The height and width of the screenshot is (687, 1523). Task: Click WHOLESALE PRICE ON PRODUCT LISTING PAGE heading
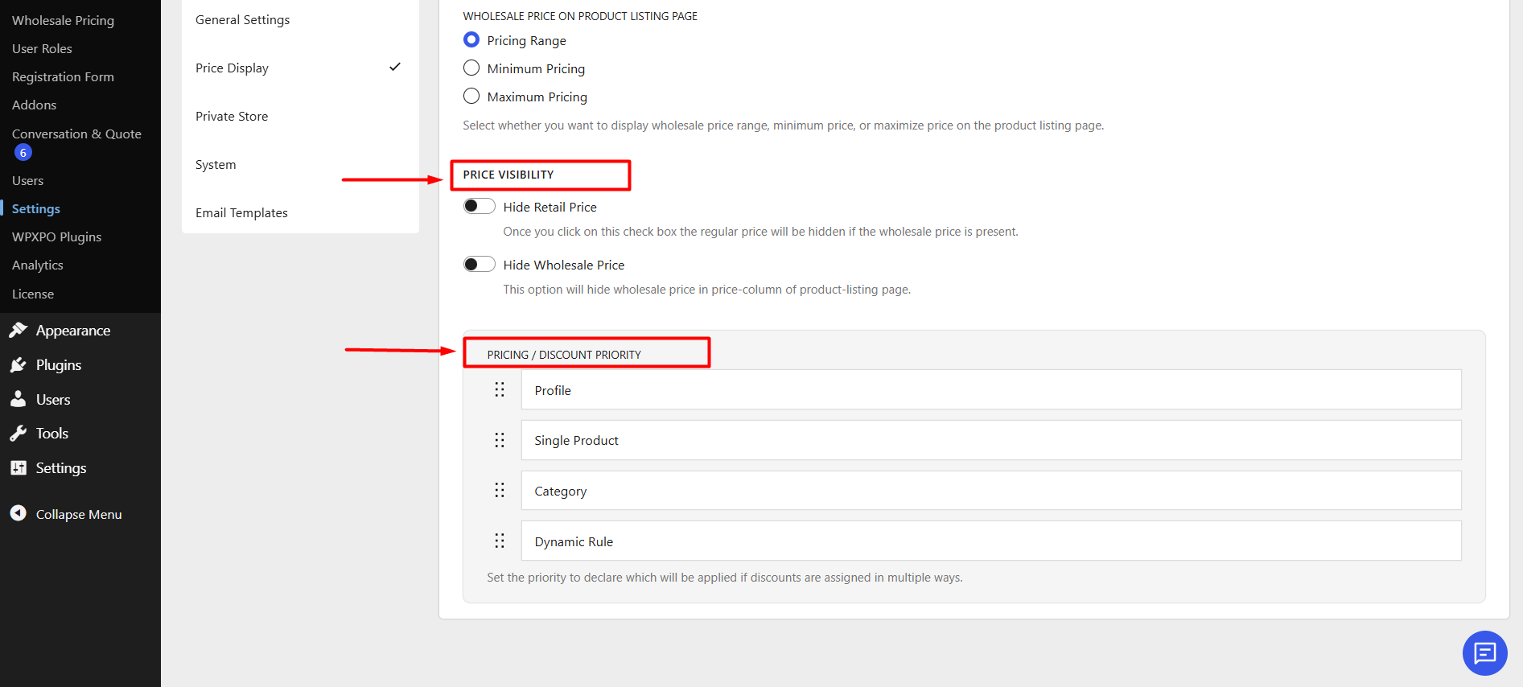point(580,16)
